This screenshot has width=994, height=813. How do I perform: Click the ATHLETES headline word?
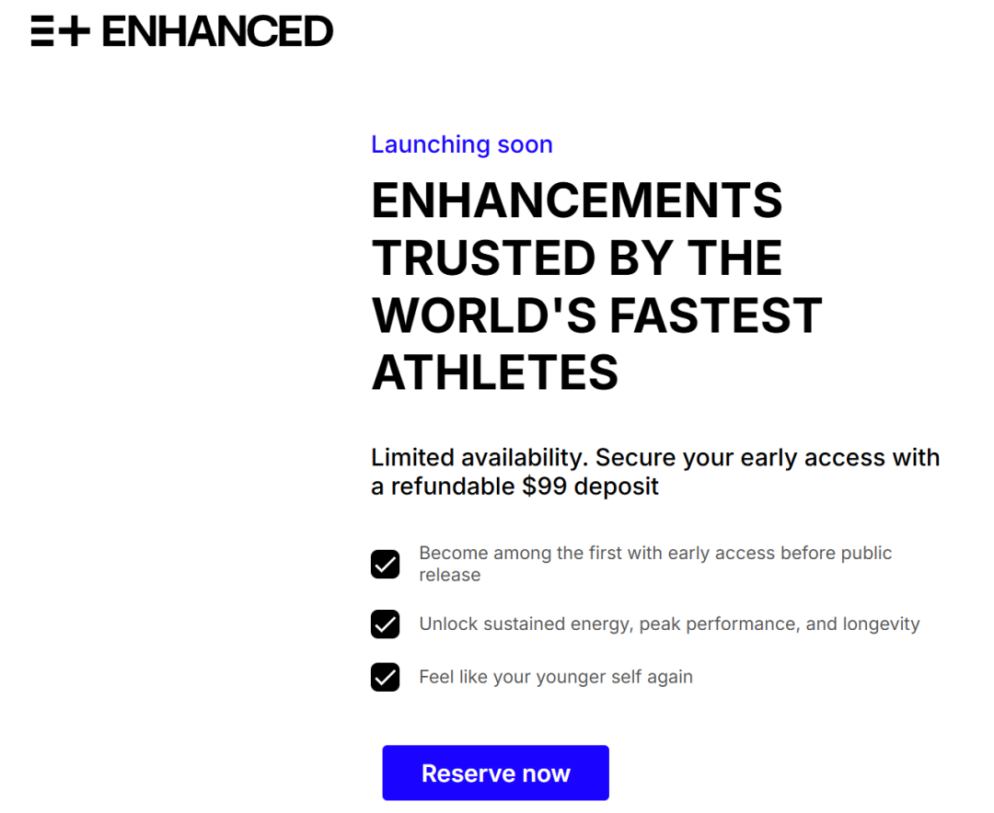pos(495,372)
